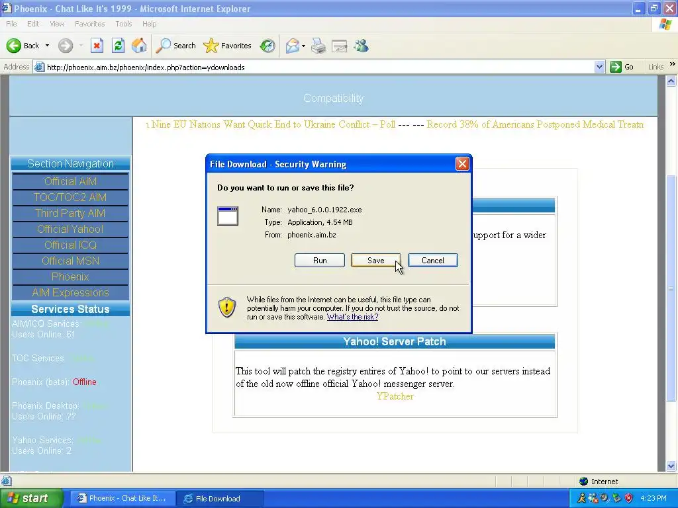
Task: Open the Help menu
Action: (149, 24)
